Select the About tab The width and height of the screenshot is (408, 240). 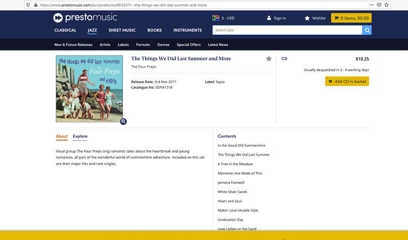62,136
